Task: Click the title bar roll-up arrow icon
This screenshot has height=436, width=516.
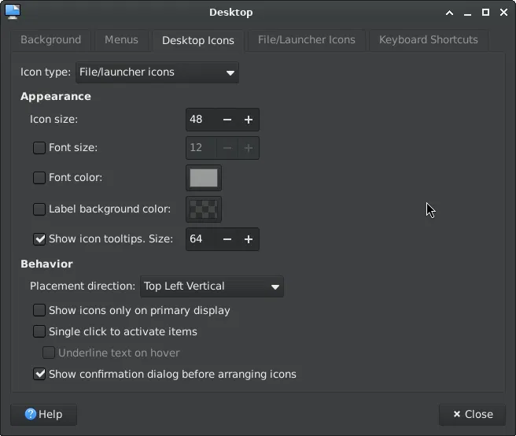Action: click(x=449, y=13)
